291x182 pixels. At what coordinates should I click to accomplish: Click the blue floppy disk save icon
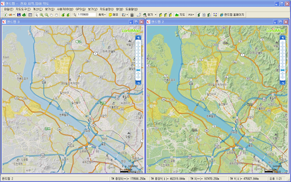pyautogui.click(x=19, y=15)
